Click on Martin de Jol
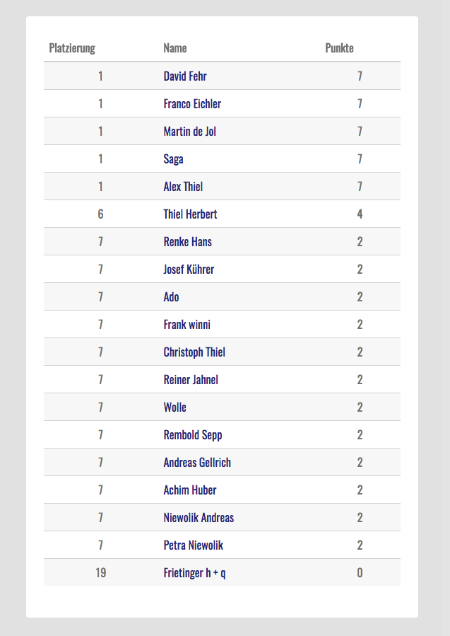Image resolution: width=450 pixels, height=636 pixels. click(189, 132)
